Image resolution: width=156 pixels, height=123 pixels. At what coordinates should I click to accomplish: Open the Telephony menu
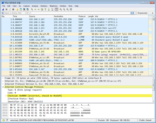pyautogui.click(x=53, y=6)
